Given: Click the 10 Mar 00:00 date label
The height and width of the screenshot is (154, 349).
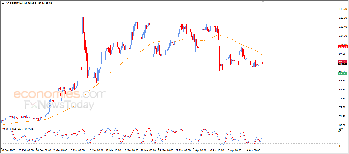Looking at the screenshot, I should pos(96,150).
